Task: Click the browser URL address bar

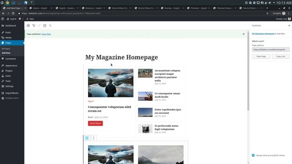Action: pyautogui.click(x=141, y=13)
